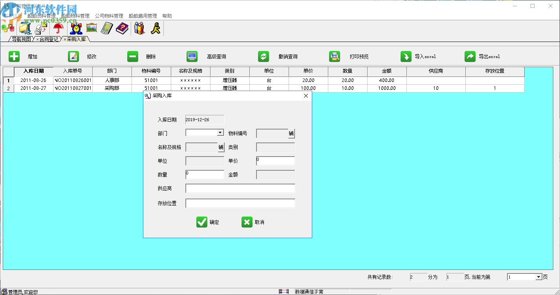Image resolution: width=560 pixels, height=295 pixels.
Task: Click the 金额 column header
Action: (387, 71)
